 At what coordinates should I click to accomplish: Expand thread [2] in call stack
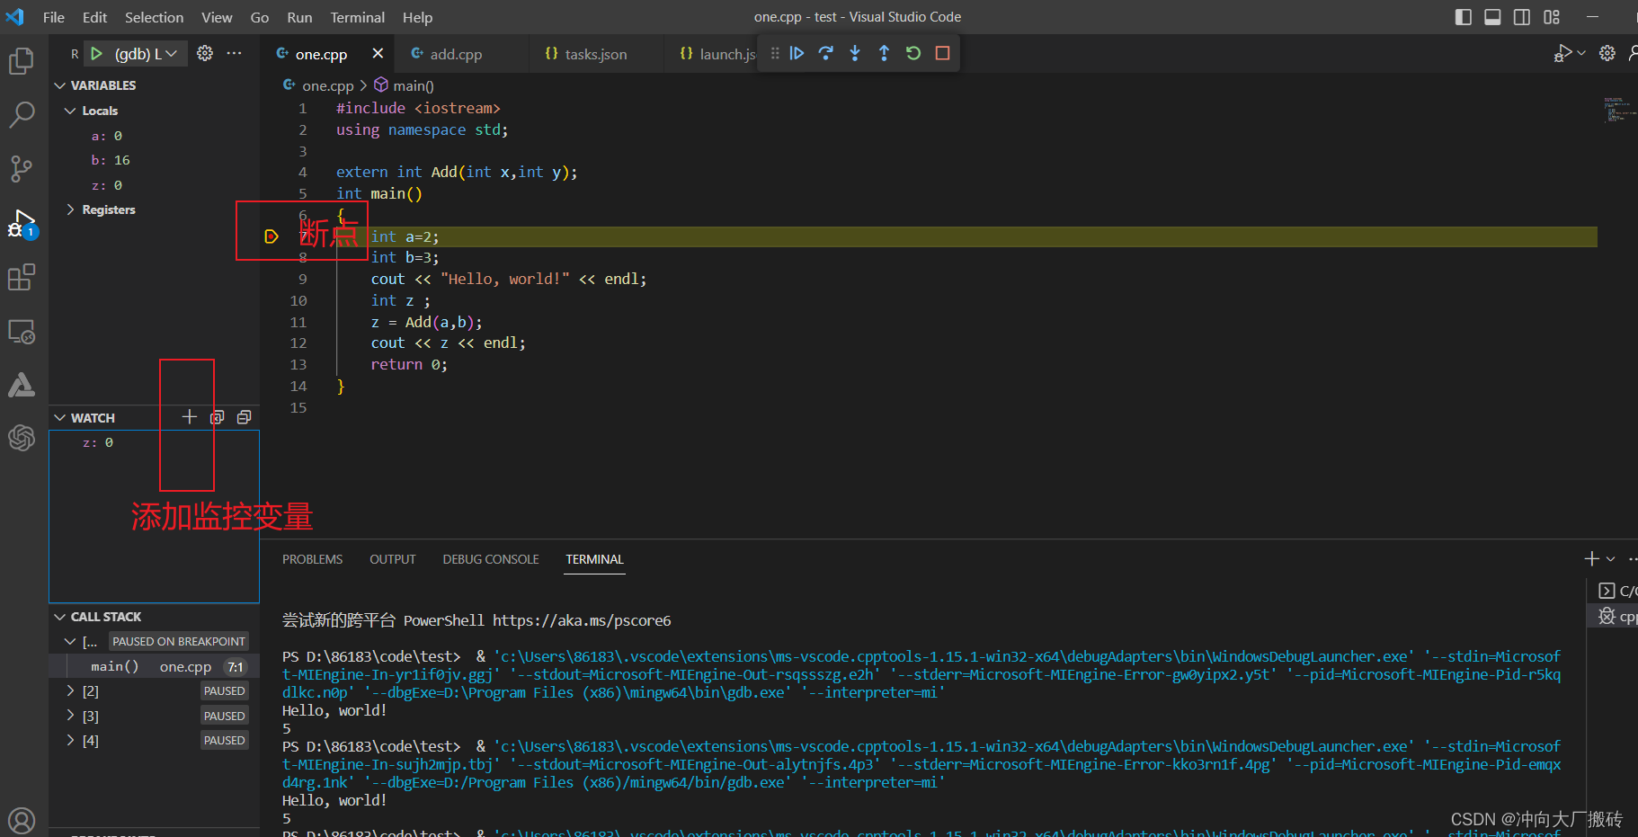coord(70,690)
